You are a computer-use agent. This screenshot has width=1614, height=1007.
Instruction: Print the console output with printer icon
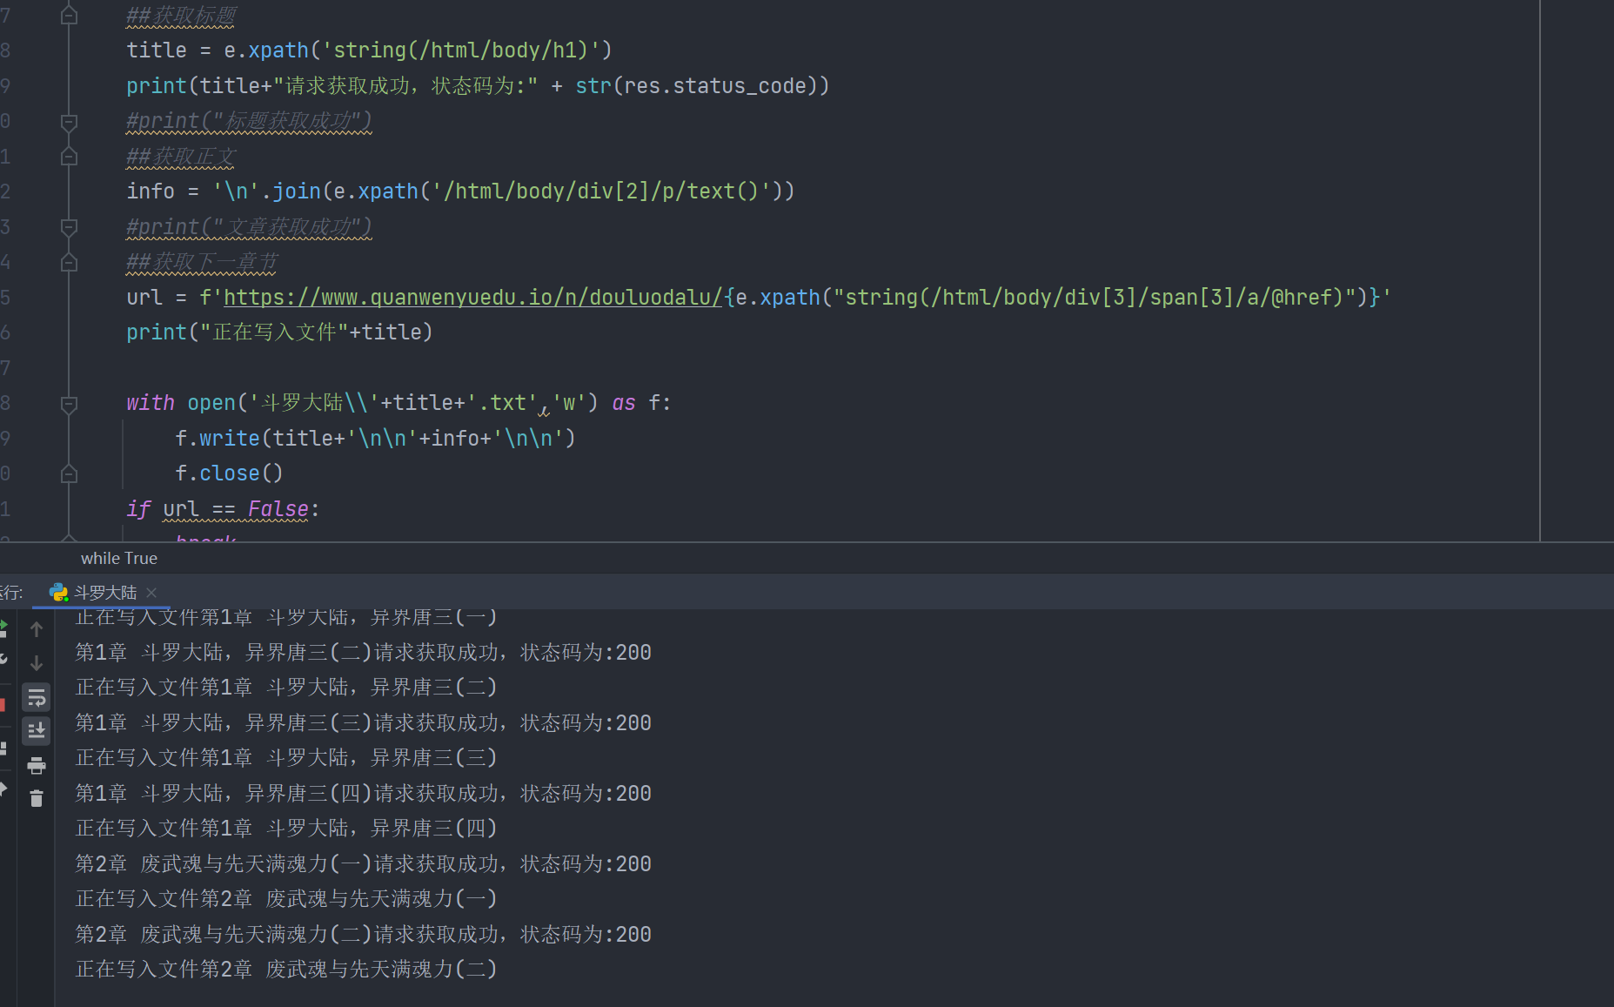point(37,765)
